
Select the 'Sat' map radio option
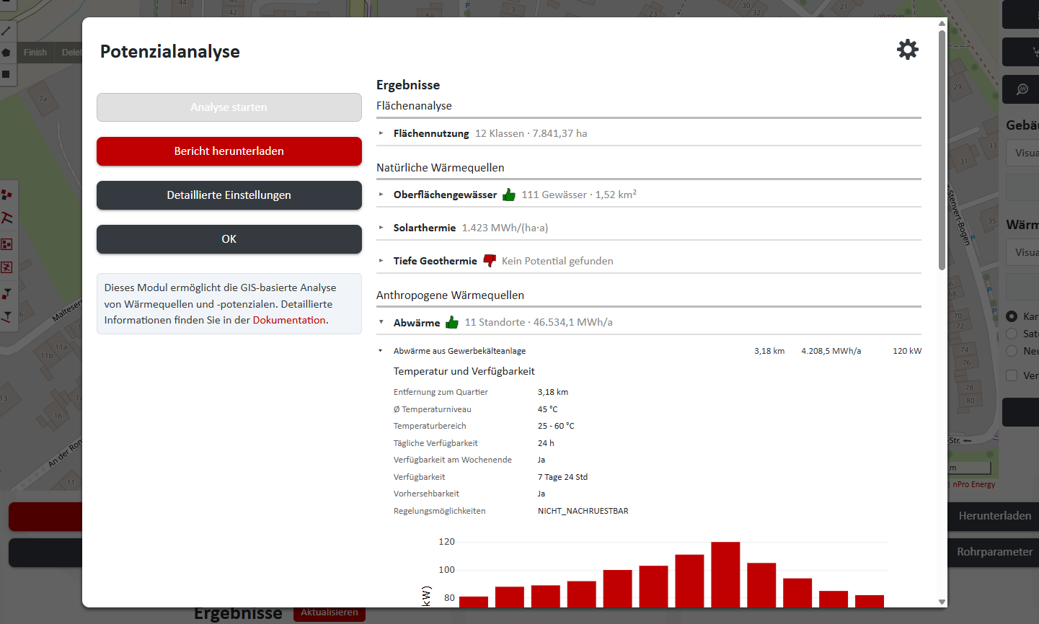tap(1012, 334)
